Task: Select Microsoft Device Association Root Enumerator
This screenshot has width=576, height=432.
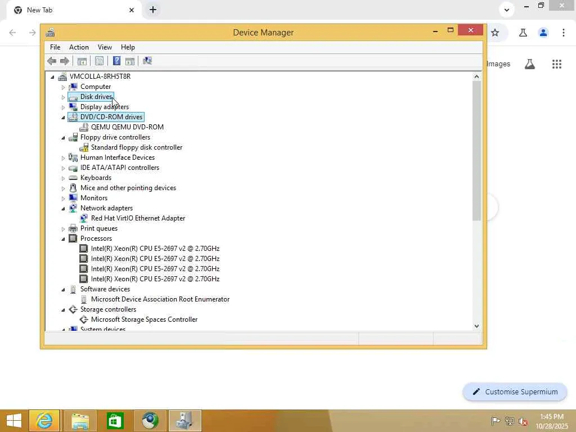Action: point(160,299)
